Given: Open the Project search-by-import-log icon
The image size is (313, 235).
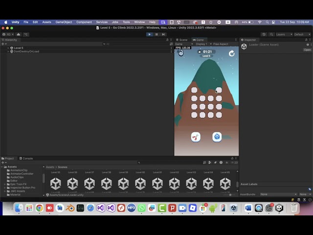Looking at the screenshot, I should pos(221,163).
